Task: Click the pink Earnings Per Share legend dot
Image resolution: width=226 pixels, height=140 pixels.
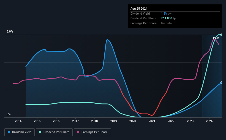Action: [78, 132]
